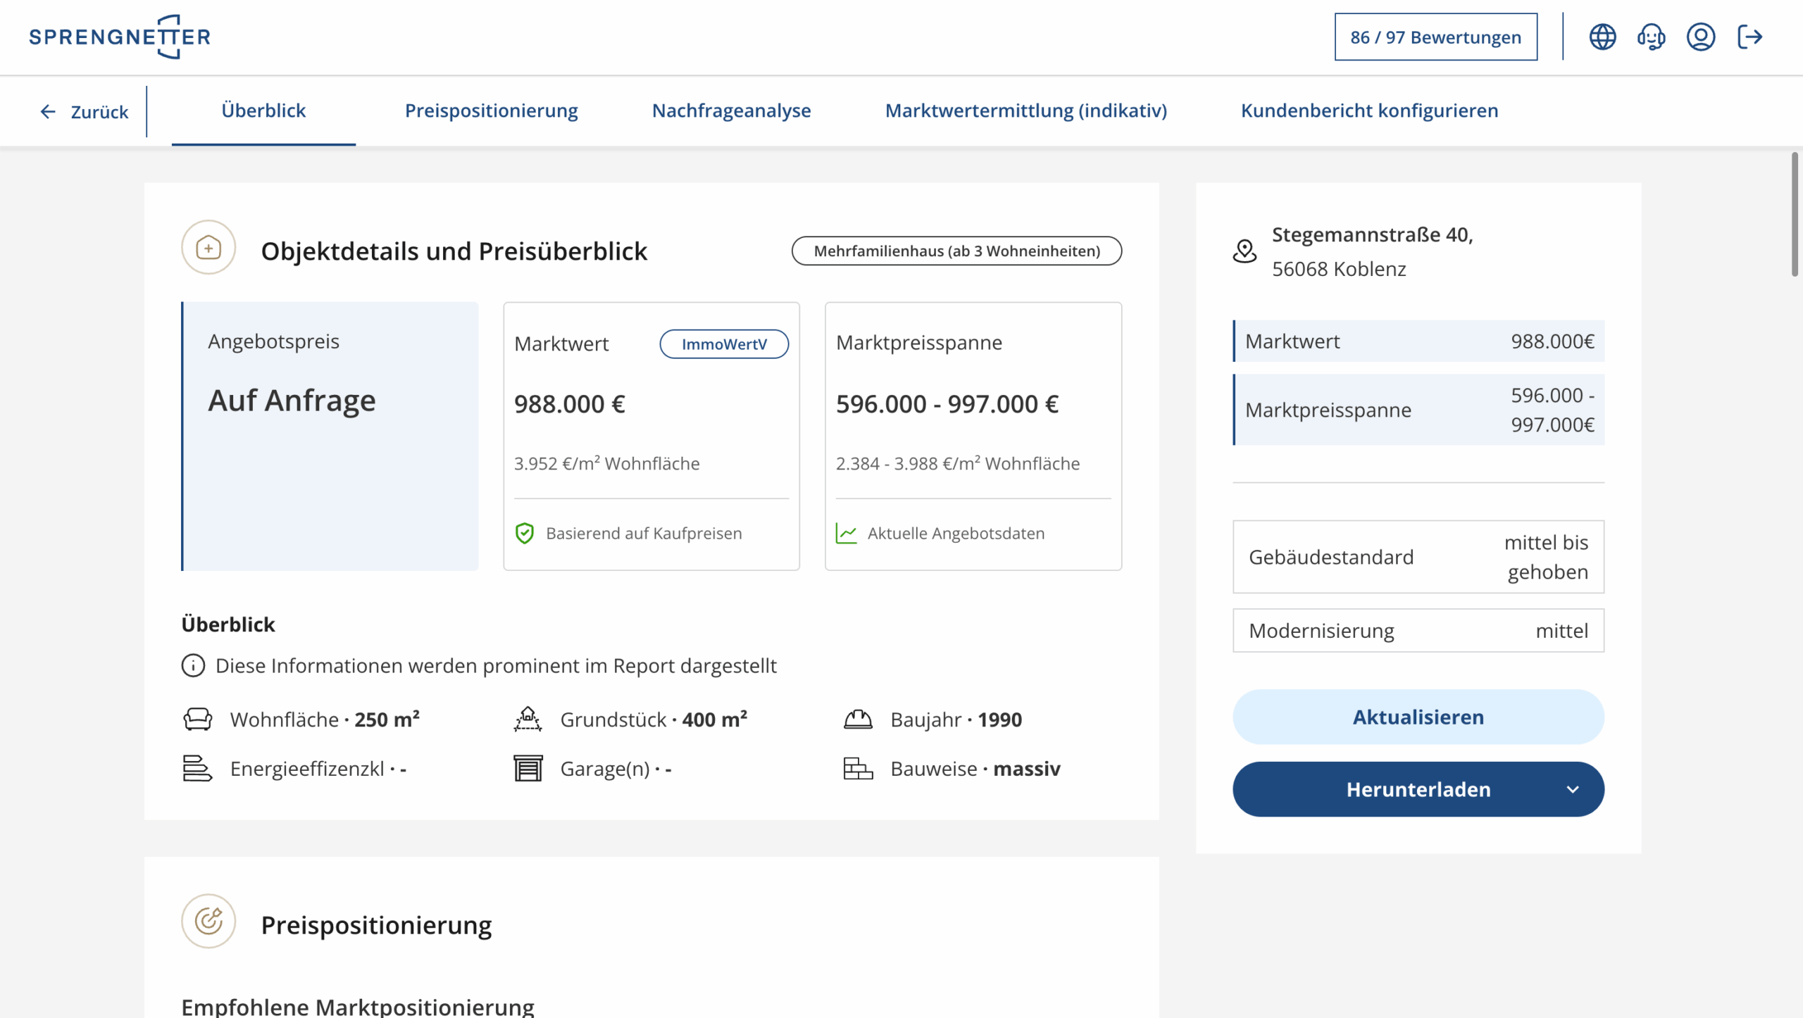Image resolution: width=1803 pixels, height=1018 pixels.
Task: Open Marktwertermittlung (indikativ) tab
Action: 1025,111
